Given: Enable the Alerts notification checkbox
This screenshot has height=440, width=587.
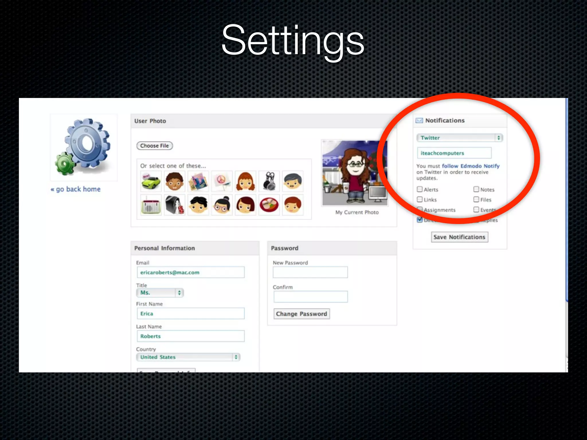Looking at the screenshot, I should coord(420,189).
